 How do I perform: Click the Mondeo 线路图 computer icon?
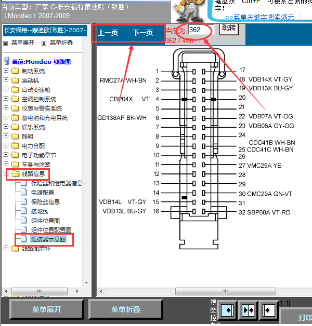pyautogui.click(x=7, y=61)
